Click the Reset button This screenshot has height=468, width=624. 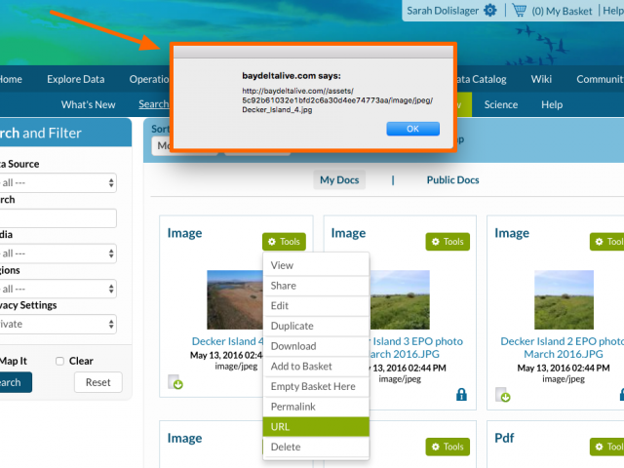coord(97,382)
